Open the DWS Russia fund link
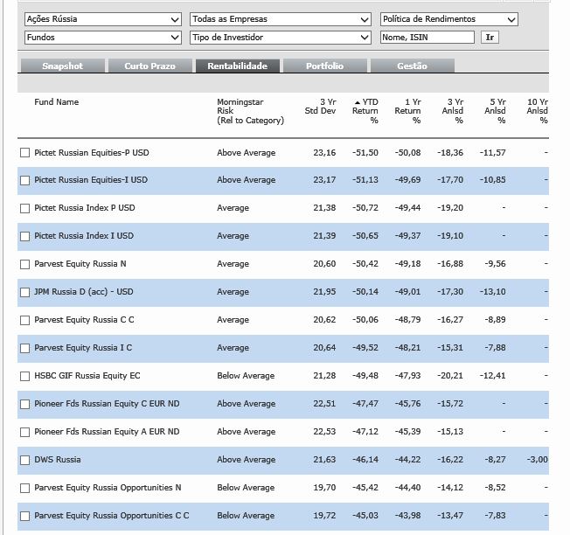Viewport: 570px width, 535px height. click(58, 460)
